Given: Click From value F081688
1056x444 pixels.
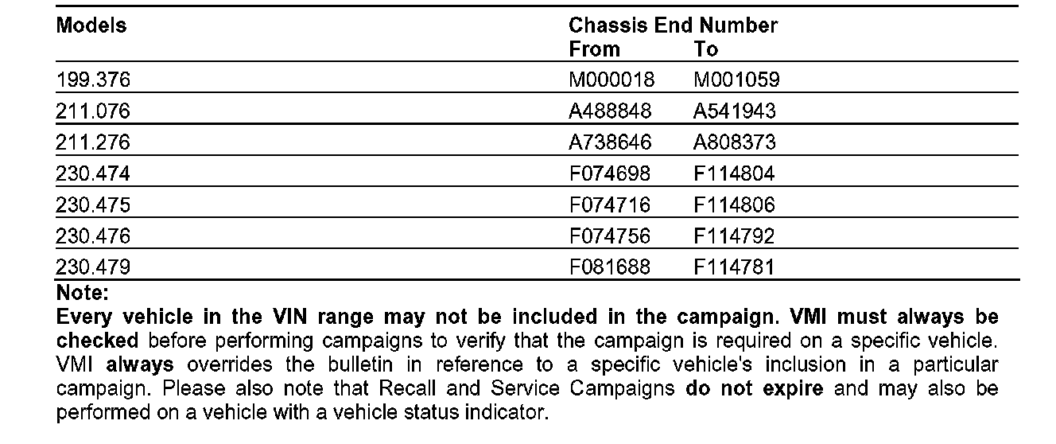Looking at the screenshot, I should [610, 267].
